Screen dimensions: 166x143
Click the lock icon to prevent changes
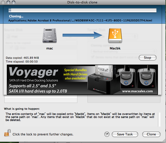[7, 133]
